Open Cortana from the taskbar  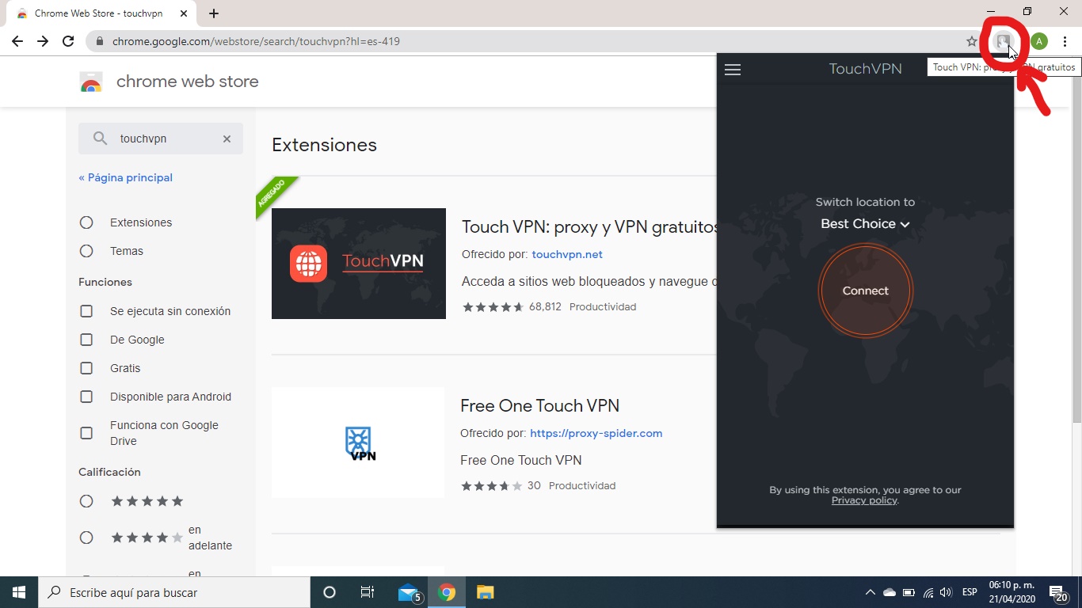[330, 592]
